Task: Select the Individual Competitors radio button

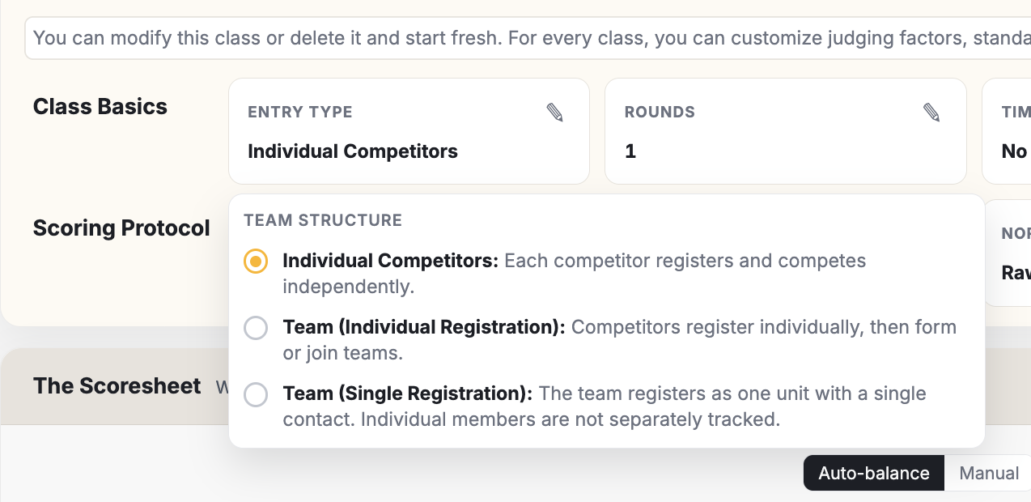Action: coord(256,262)
